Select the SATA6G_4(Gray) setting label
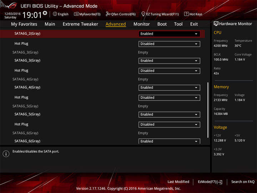The width and height of the screenshot is (257, 193). (27, 88)
